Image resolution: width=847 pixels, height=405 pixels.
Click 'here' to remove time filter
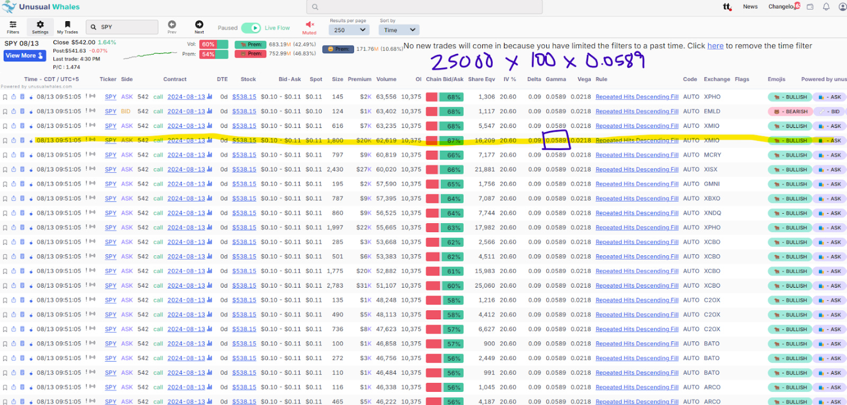click(x=715, y=46)
